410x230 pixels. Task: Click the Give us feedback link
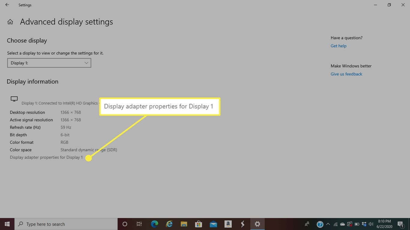pyautogui.click(x=346, y=74)
